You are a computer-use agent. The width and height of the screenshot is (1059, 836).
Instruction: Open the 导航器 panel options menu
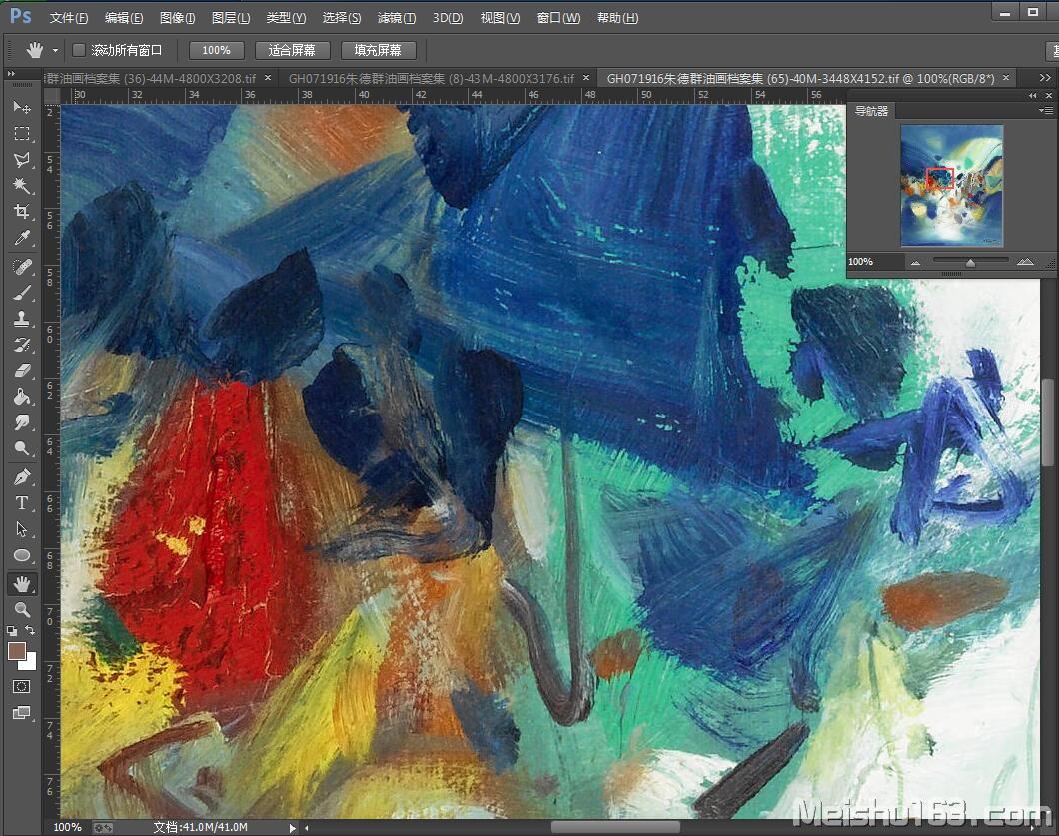(x=1045, y=111)
